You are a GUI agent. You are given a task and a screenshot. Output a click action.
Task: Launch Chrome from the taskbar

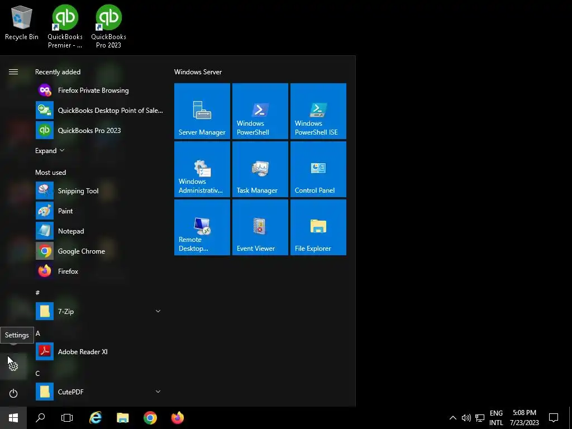coord(150,418)
